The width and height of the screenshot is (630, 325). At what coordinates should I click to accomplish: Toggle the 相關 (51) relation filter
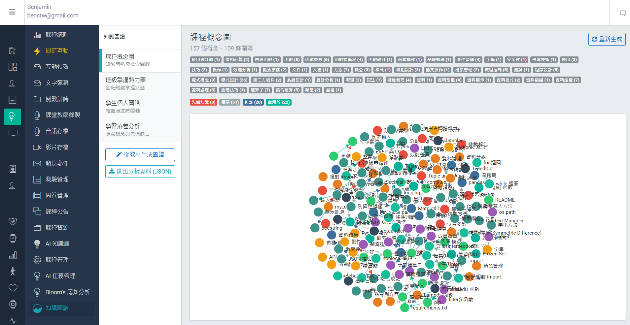coord(230,102)
